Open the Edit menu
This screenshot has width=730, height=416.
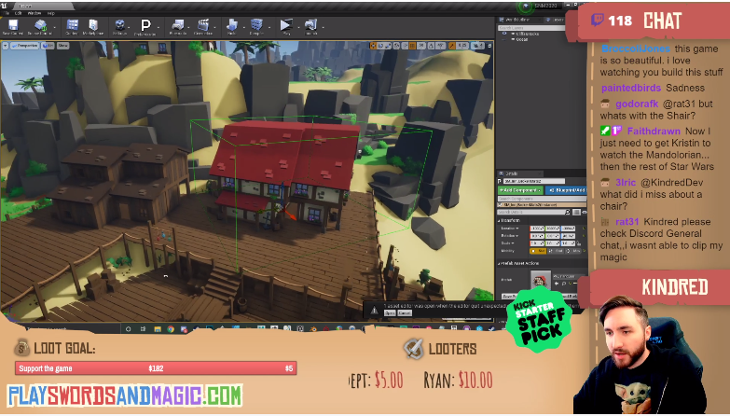tap(18, 13)
